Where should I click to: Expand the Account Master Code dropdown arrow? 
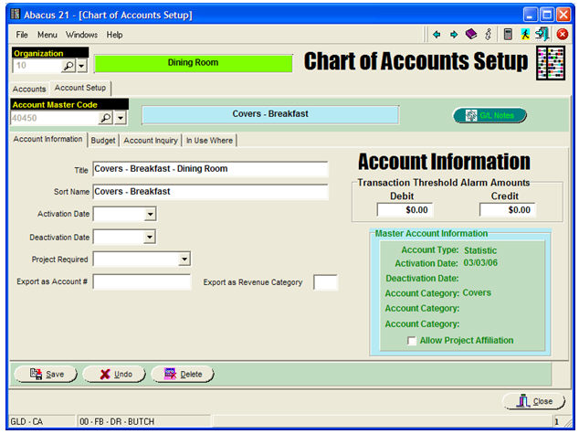(121, 118)
